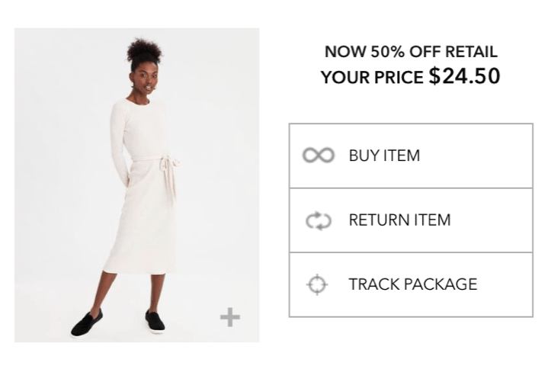
Task: Click the circular arrows return icon
Action: (x=318, y=220)
